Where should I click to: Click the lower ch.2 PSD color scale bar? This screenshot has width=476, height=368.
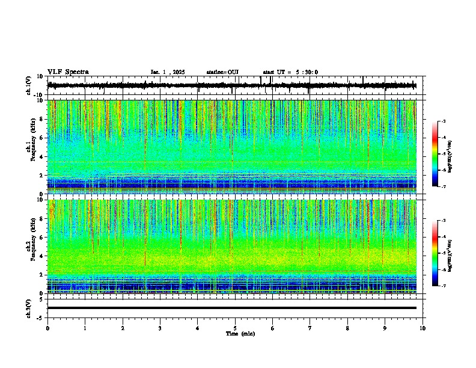pos(435,253)
